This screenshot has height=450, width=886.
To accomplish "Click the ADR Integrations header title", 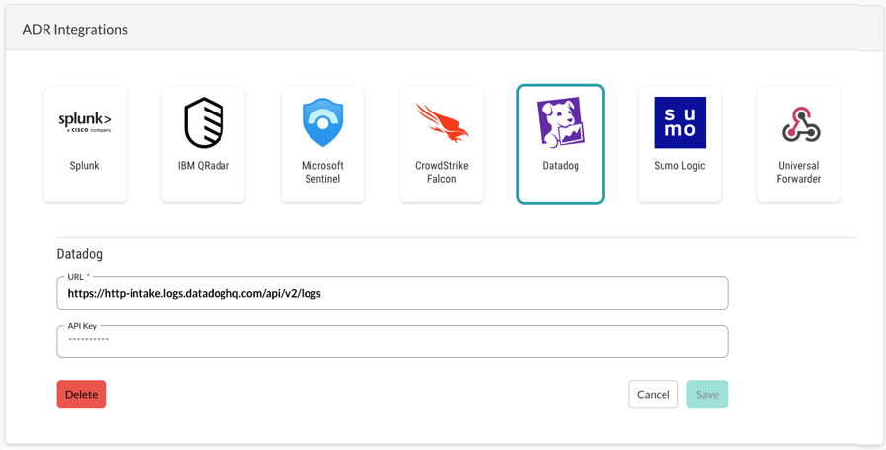I will tap(74, 30).
